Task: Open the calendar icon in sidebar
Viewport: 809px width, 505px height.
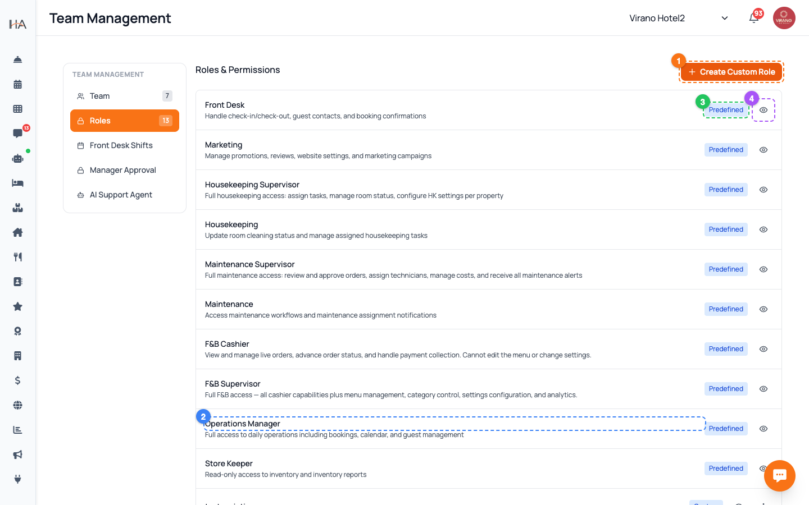Action: pos(17,84)
